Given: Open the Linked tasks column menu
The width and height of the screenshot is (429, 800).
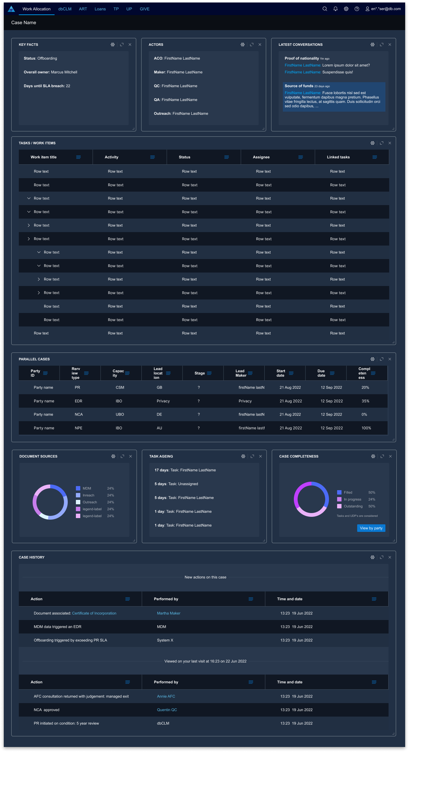Looking at the screenshot, I should (374, 157).
